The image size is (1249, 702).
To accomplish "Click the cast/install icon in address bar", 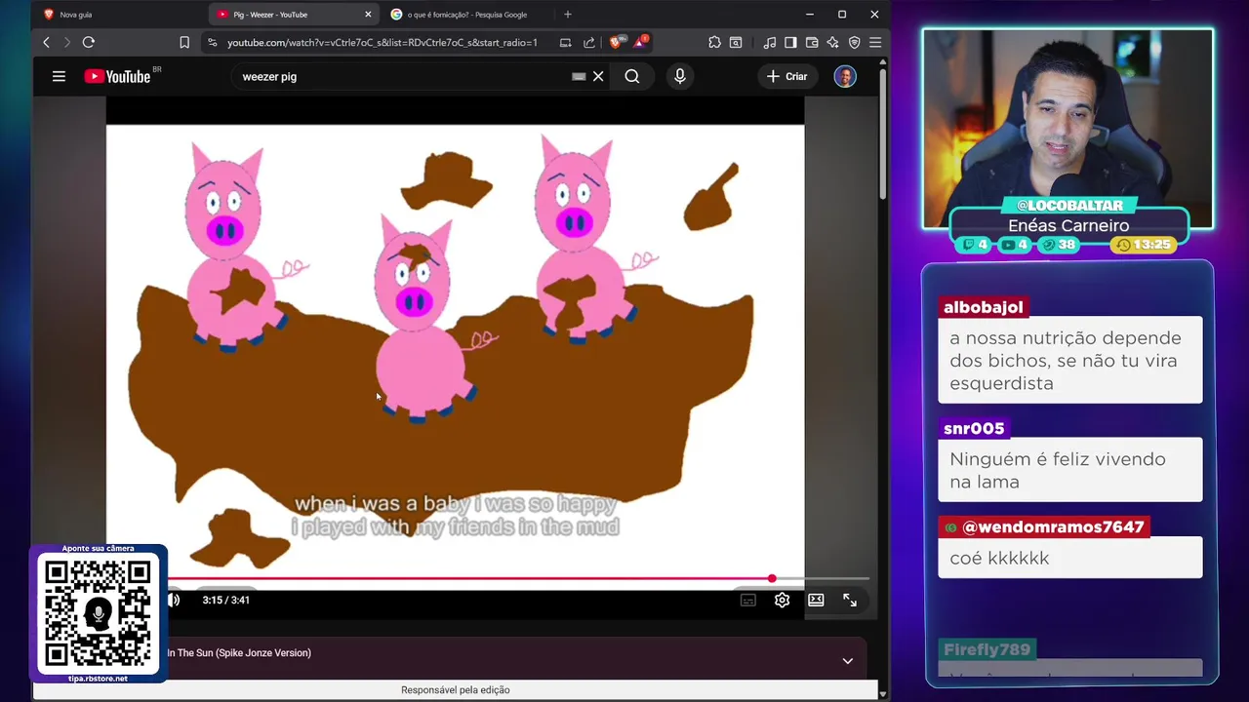I will click(565, 42).
